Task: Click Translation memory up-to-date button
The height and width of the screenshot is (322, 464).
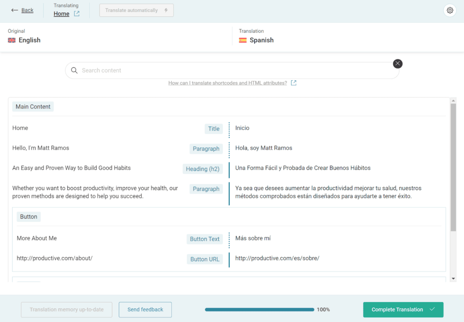Action: [x=67, y=309]
